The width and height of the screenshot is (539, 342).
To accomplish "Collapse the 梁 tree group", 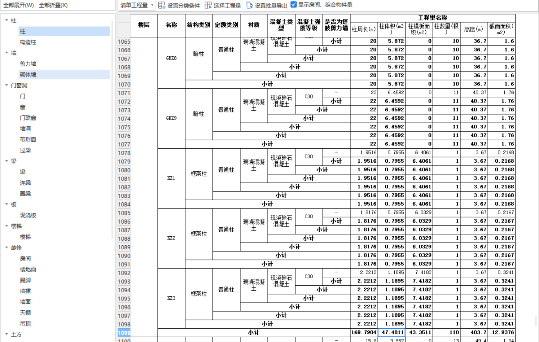I will pyautogui.click(x=6, y=161).
